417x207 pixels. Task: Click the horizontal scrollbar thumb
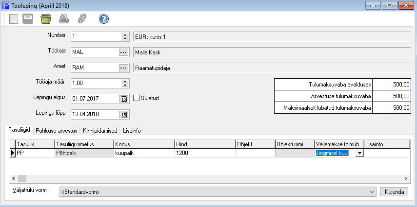[x=22, y=179]
